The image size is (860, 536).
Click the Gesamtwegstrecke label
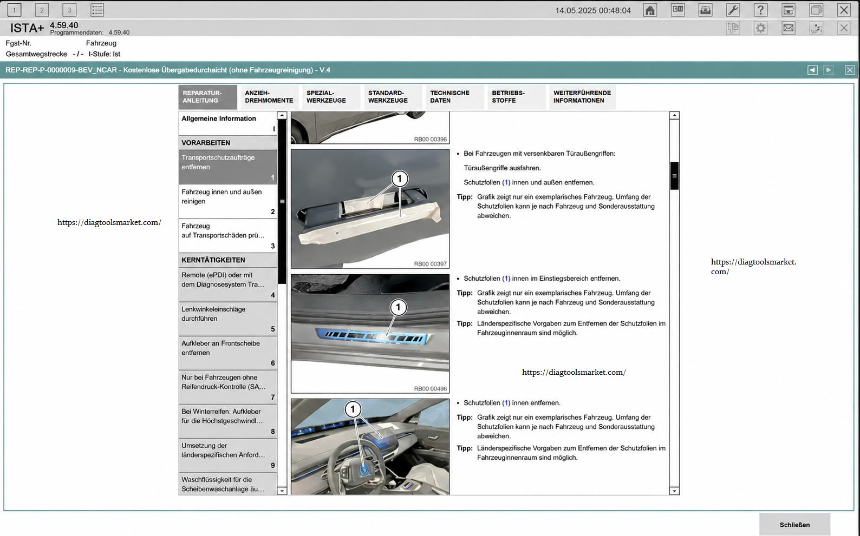click(x=36, y=54)
